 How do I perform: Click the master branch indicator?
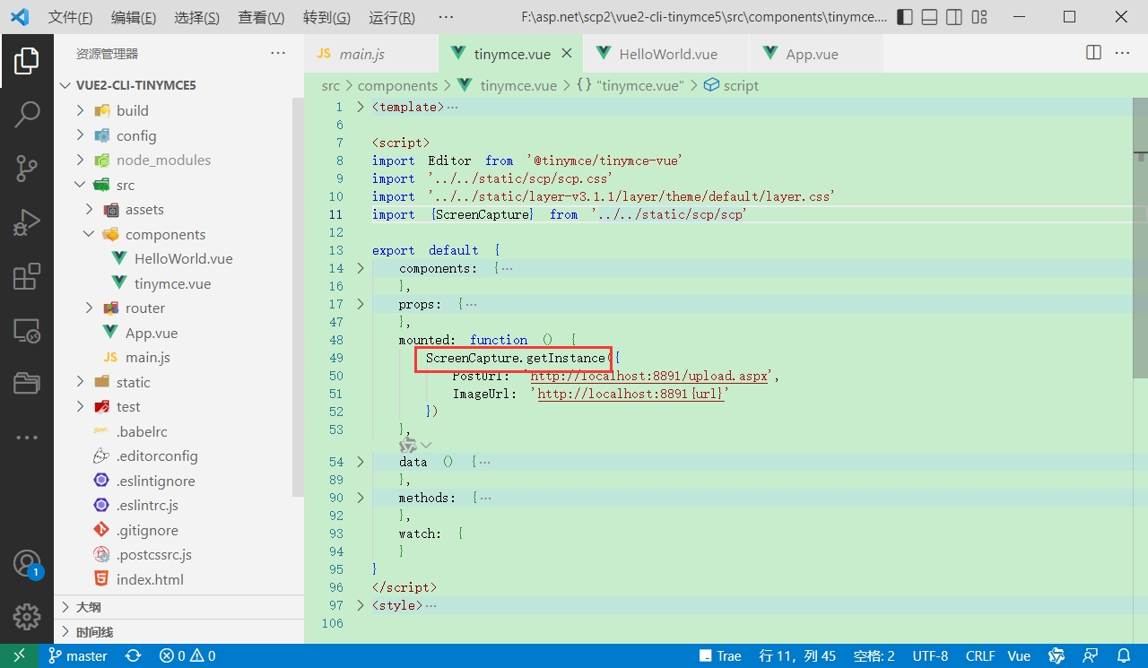pos(78,655)
